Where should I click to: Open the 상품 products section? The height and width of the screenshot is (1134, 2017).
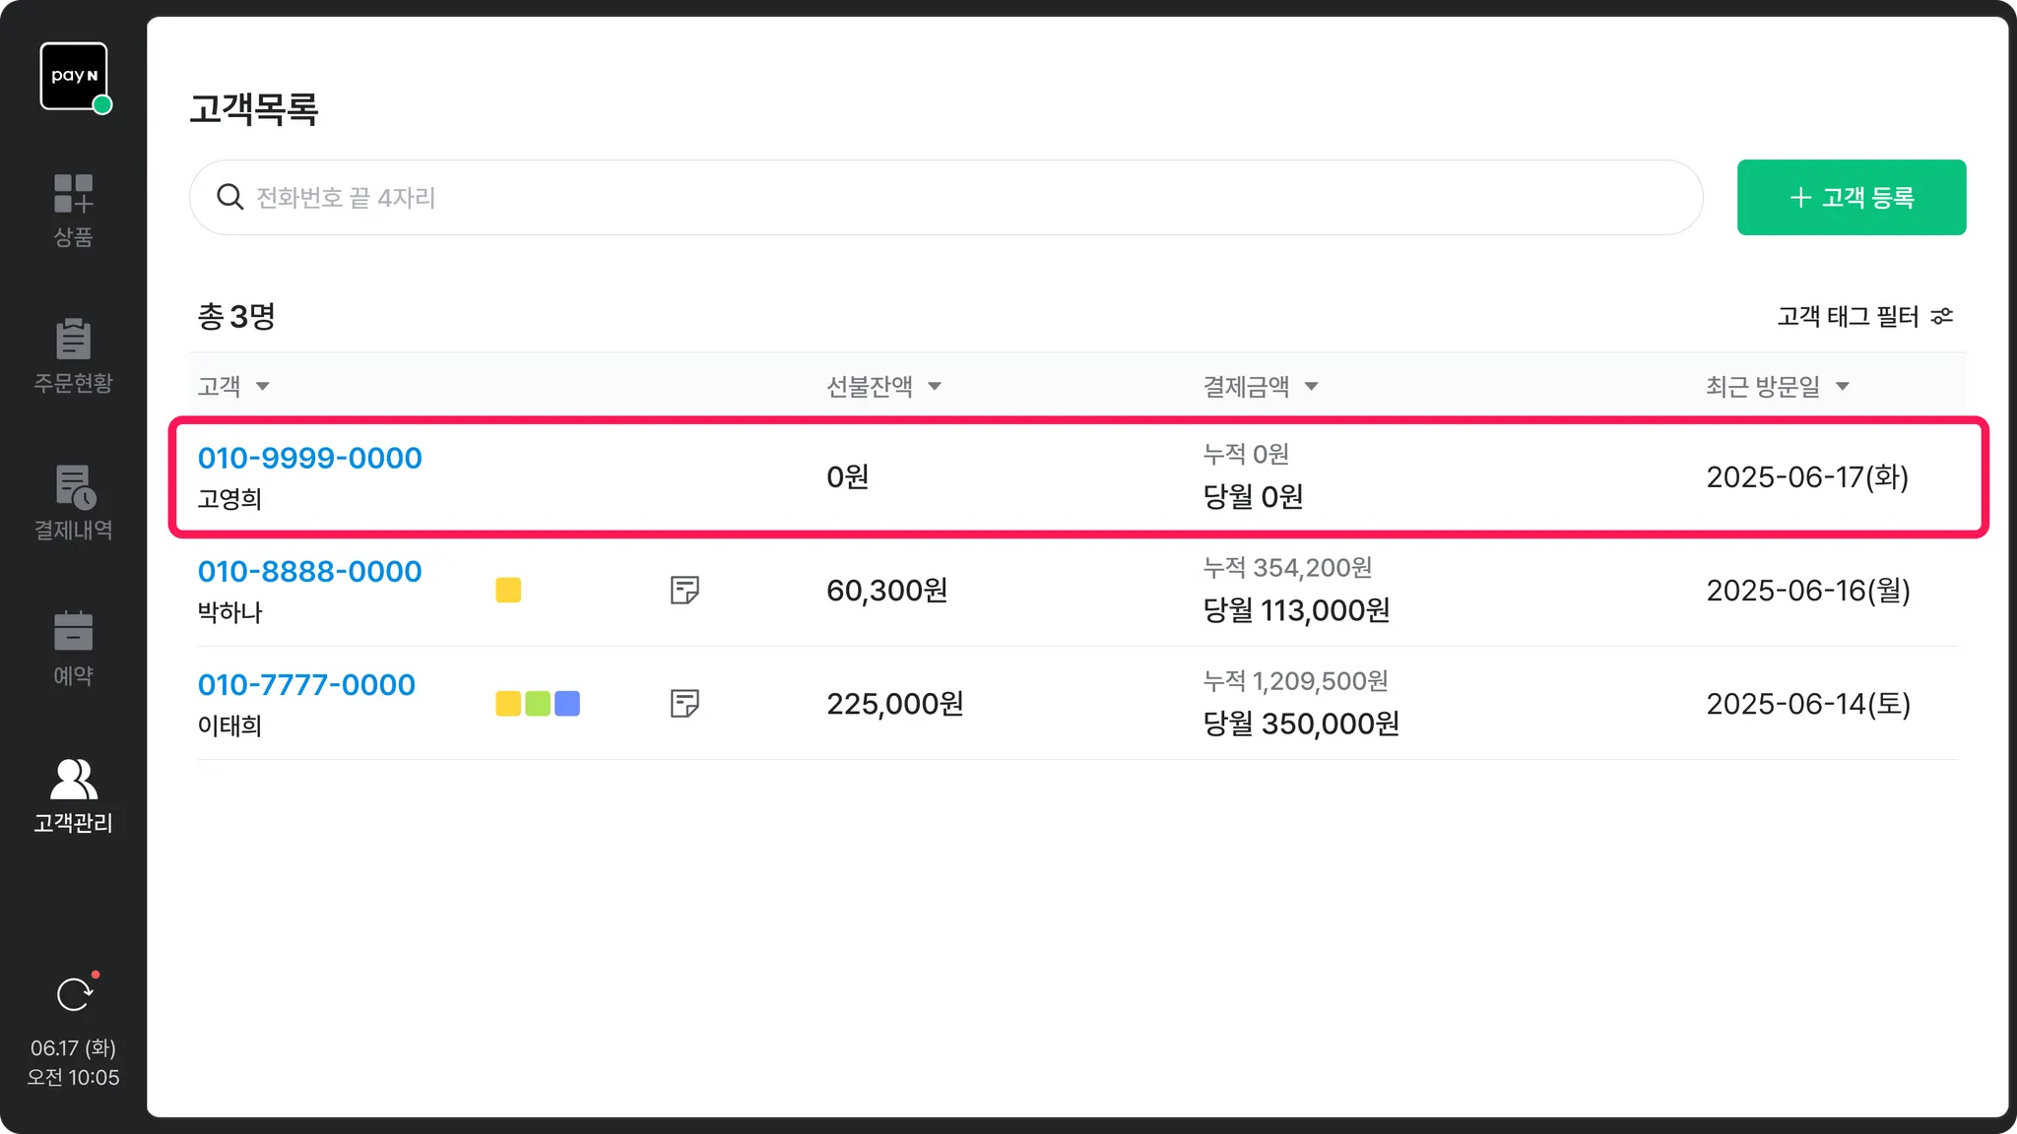pyautogui.click(x=73, y=210)
